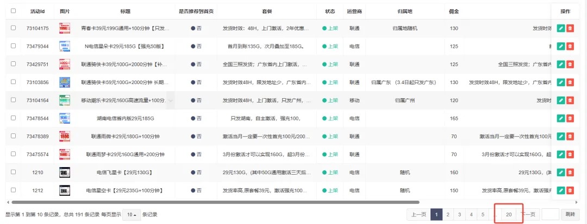587x224 pixels.
Task: Click the 上架 status of row 1212
Action: click(330, 190)
